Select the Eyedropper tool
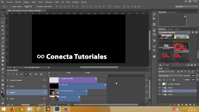Viewport: 199px width, 112px height. (x=3, y=34)
